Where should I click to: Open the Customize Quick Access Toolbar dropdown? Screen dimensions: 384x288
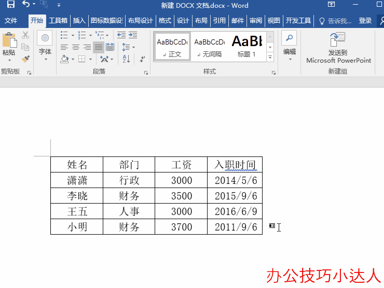pos(59,5)
